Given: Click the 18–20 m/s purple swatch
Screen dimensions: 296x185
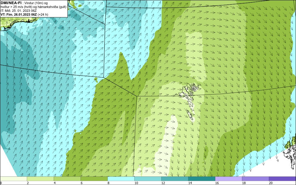Looking at the screenshot, I should pos(255,179).
